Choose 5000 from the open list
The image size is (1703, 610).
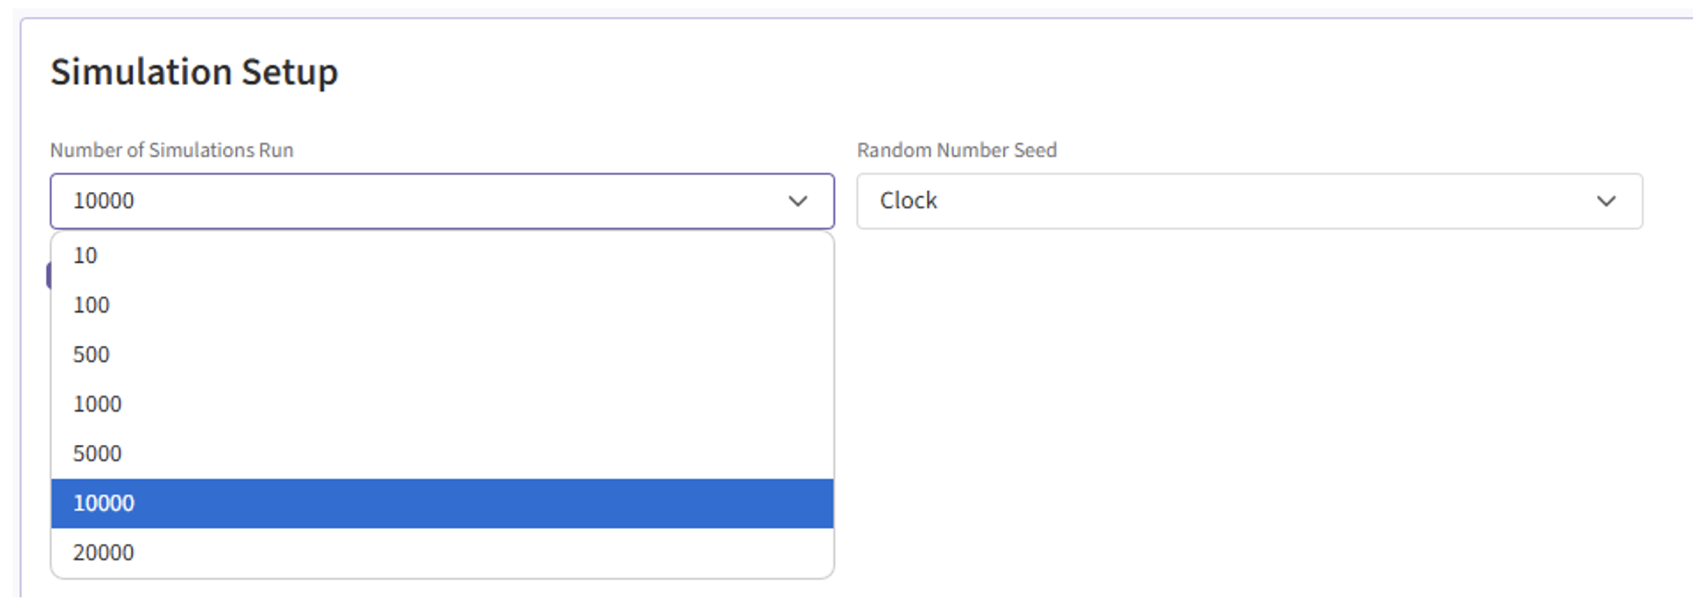(x=98, y=454)
